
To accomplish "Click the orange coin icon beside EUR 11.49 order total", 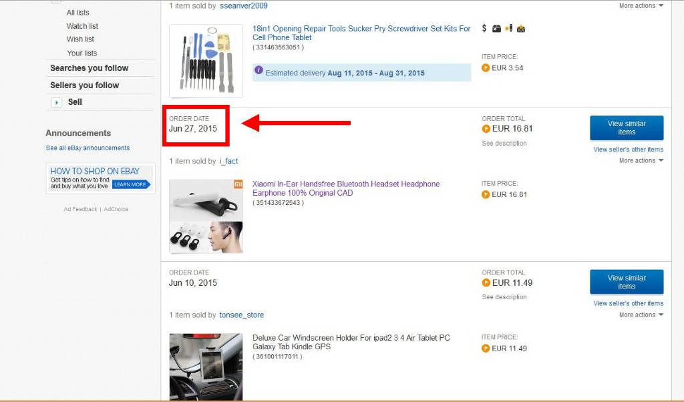I will 486,282.
